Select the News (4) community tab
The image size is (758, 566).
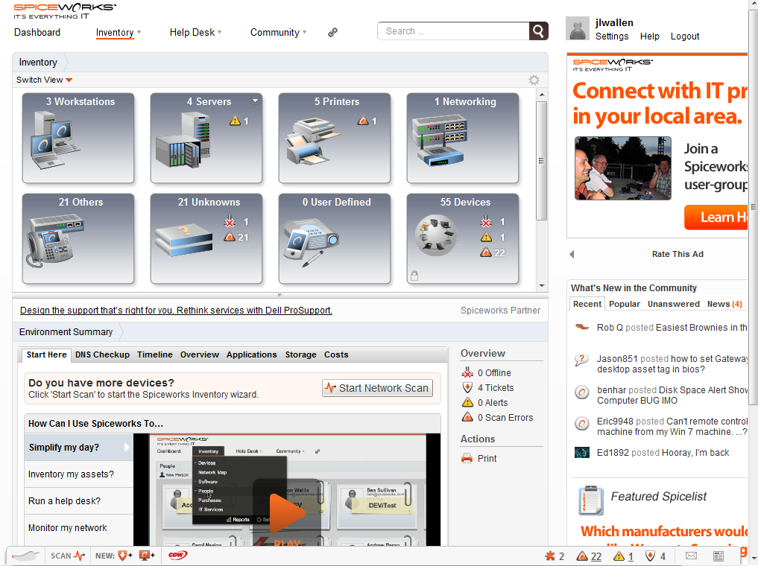point(724,304)
